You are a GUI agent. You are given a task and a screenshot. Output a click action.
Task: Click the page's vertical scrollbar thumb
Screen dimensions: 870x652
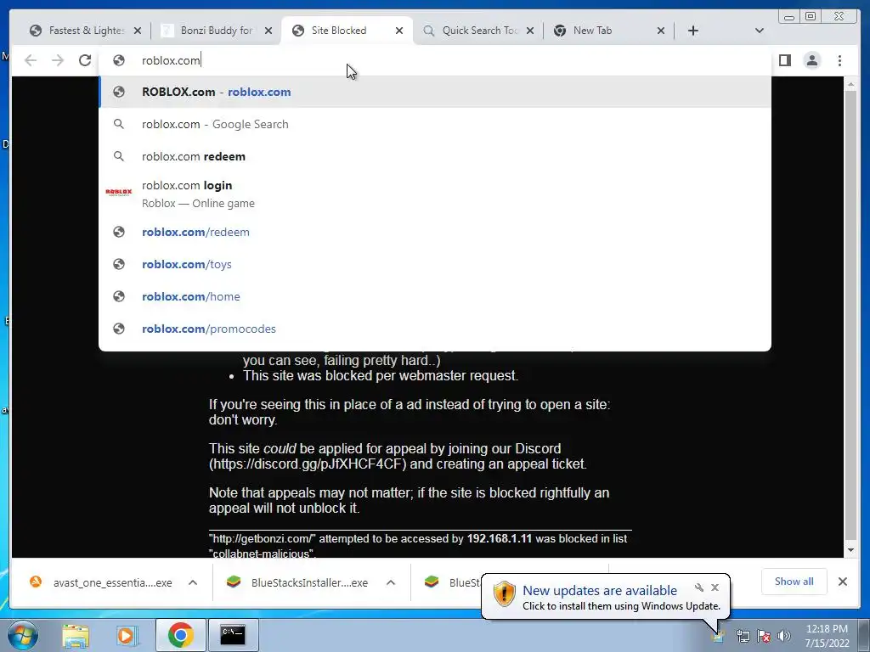tap(850, 314)
